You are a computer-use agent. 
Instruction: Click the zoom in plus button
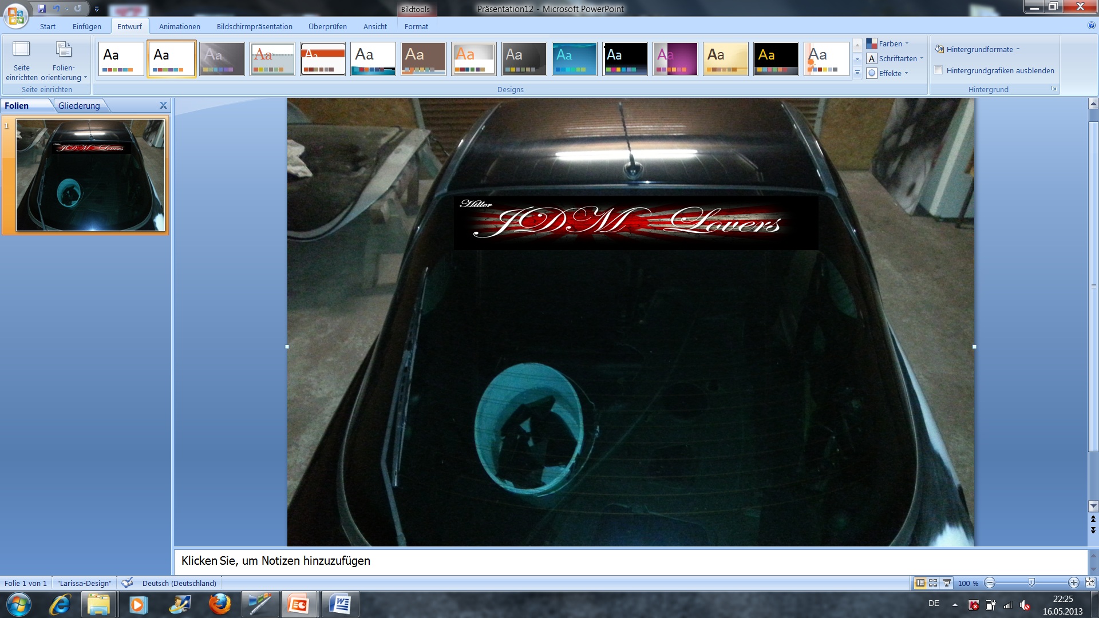coord(1073,583)
